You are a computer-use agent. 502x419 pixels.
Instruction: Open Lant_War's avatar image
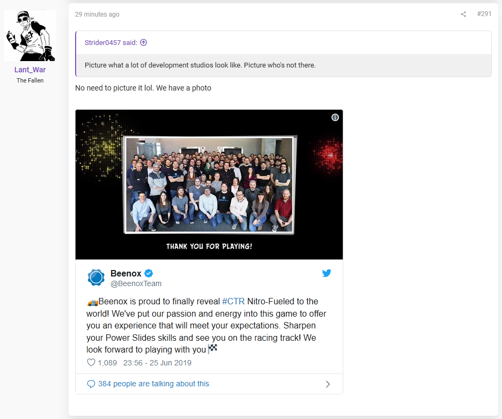[x=30, y=35]
